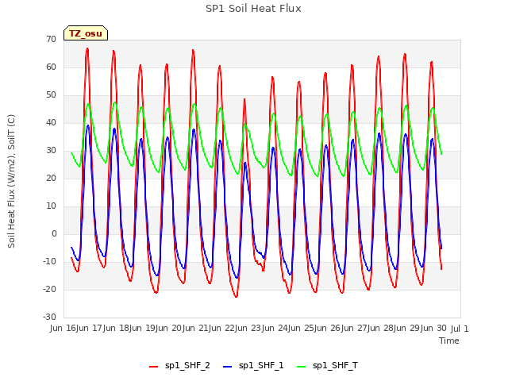Click the -30 y-axis tick value
The height and width of the screenshot is (381, 508).
(x=49, y=317)
